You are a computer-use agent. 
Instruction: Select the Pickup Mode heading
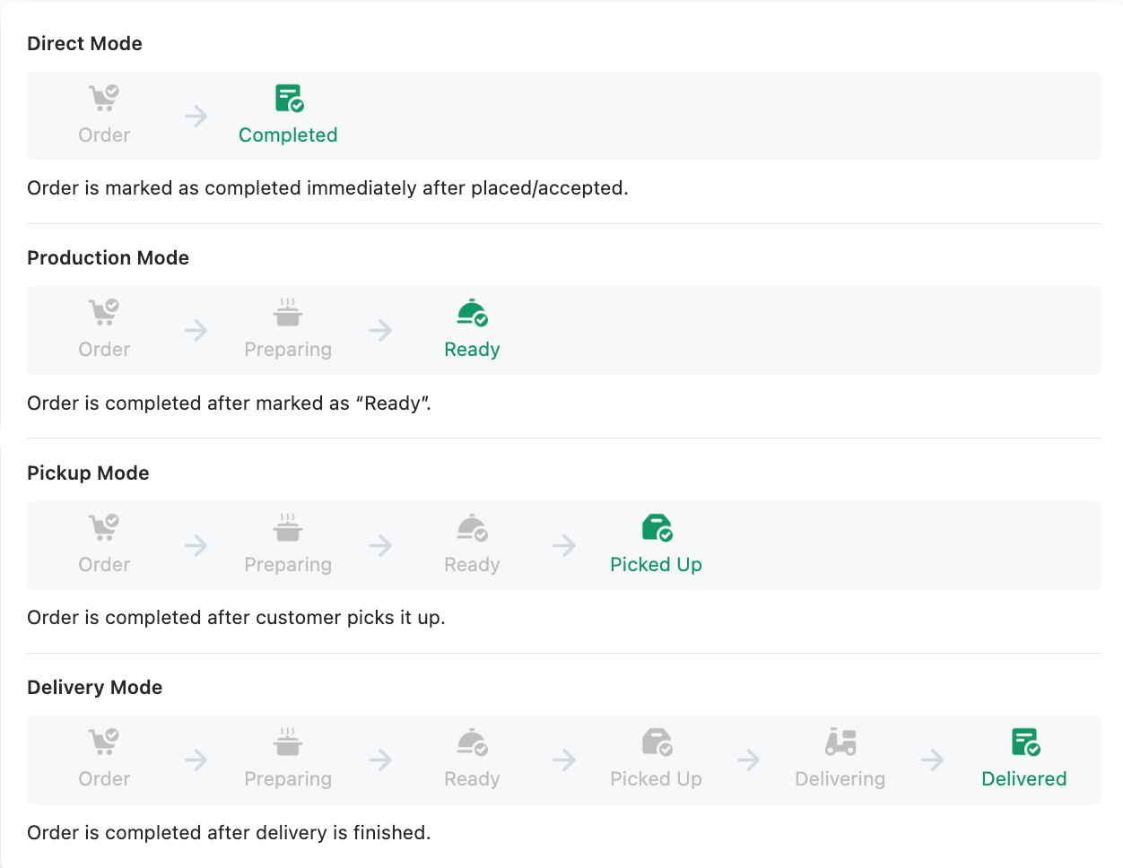pos(88,473)
